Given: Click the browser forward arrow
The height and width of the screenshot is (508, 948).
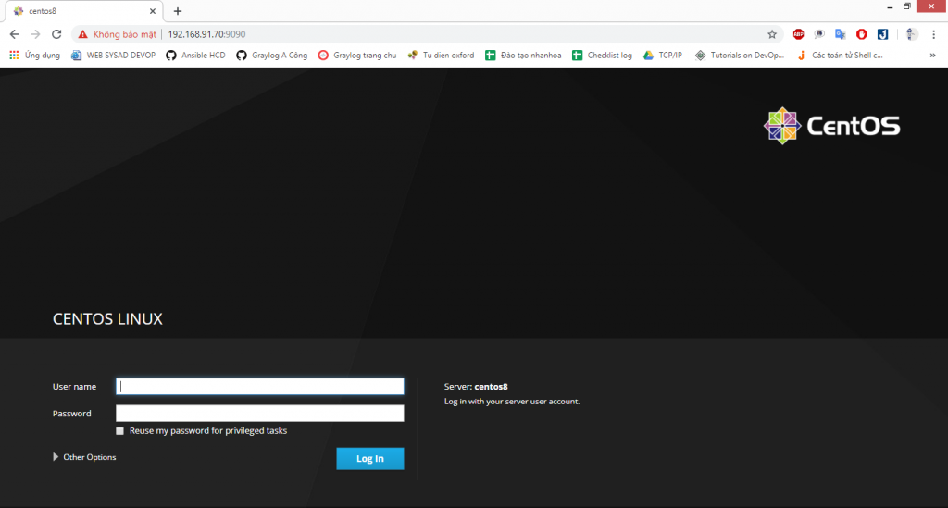Looking at the screenshot, I should tap(36, 34).
